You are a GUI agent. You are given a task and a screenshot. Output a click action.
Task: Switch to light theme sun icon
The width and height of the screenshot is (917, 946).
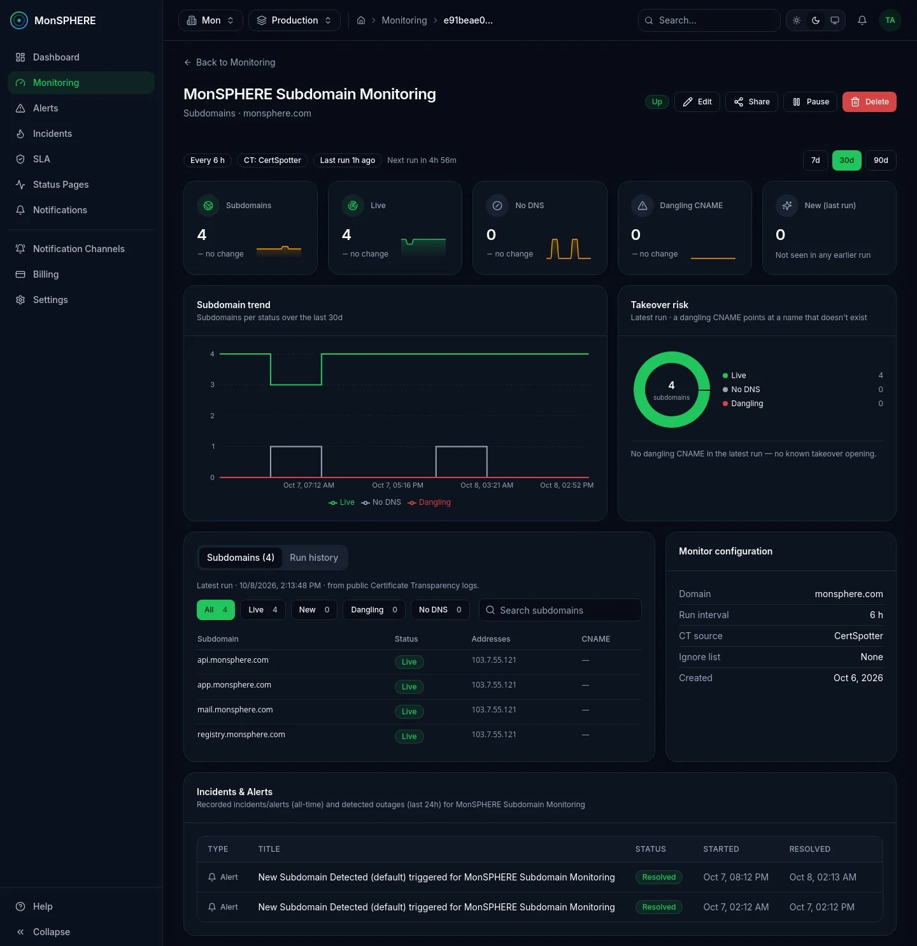pos(797,20)
